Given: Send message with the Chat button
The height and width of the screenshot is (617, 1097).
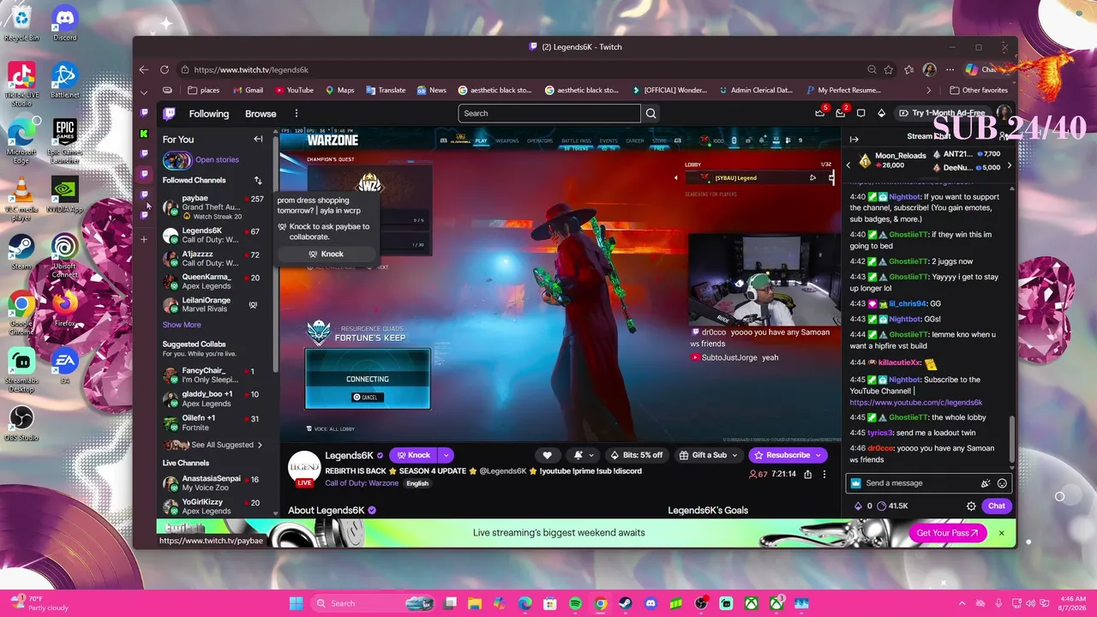Looking at the screenshot, I should tap(997, 506).
